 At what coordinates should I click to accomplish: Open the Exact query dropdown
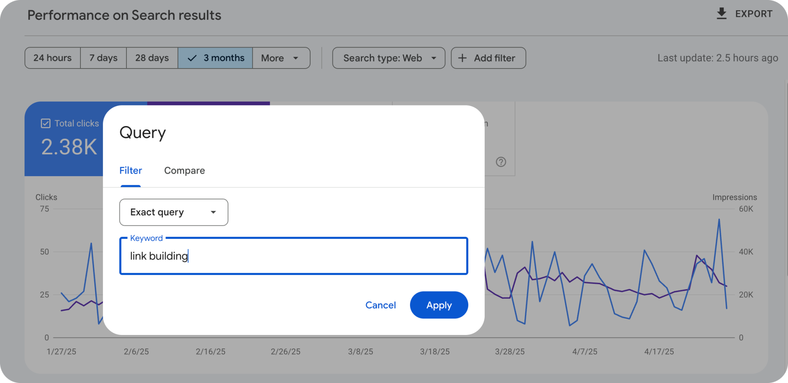(x=174, y=212)
